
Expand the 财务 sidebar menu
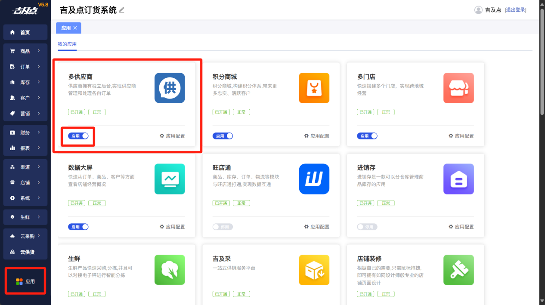[x=25, y=132]
